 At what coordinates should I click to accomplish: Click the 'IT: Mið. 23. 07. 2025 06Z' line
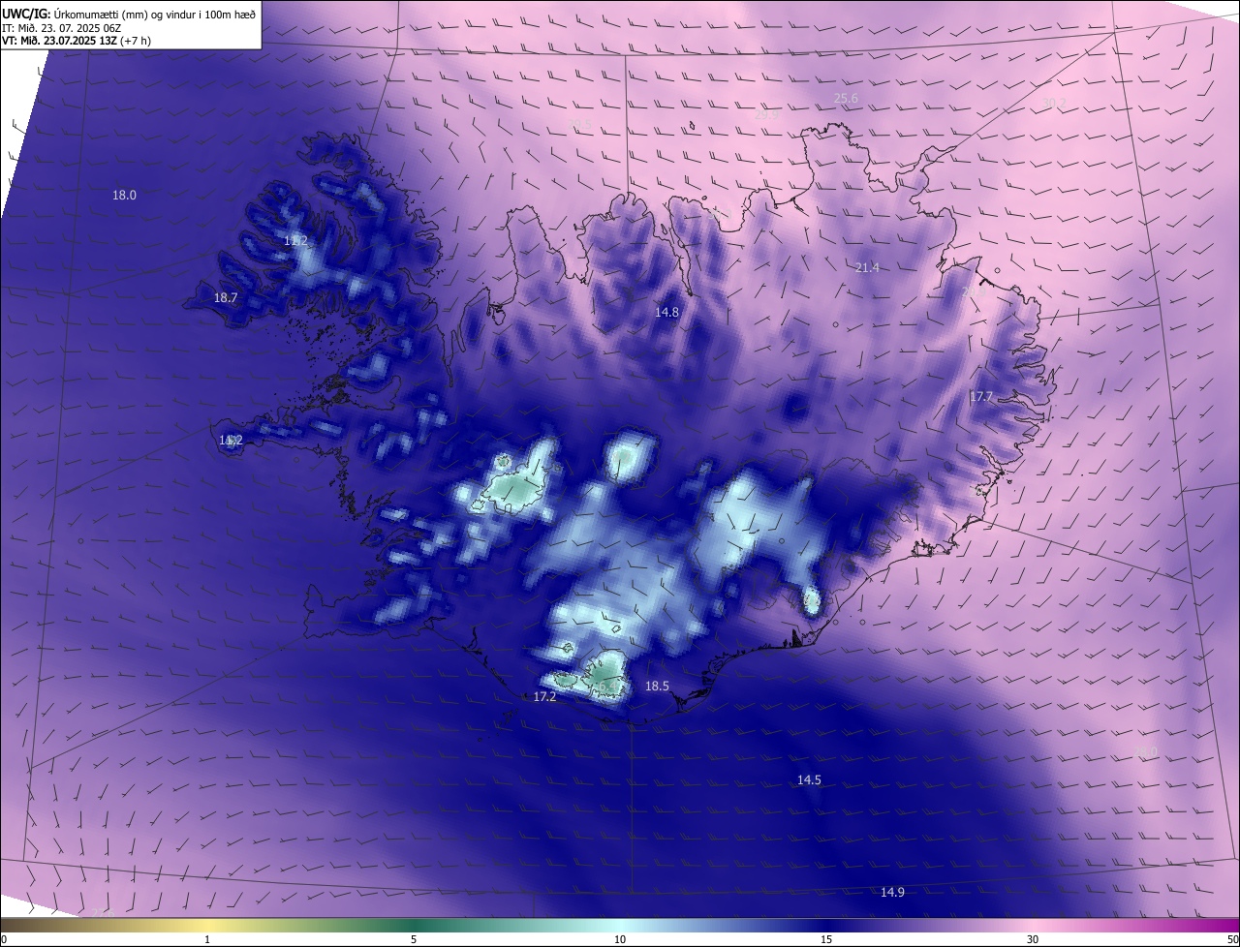(x=63, y=28)
